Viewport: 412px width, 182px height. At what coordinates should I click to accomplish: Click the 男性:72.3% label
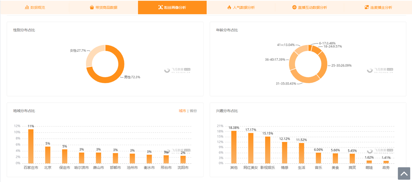(132, 77)
